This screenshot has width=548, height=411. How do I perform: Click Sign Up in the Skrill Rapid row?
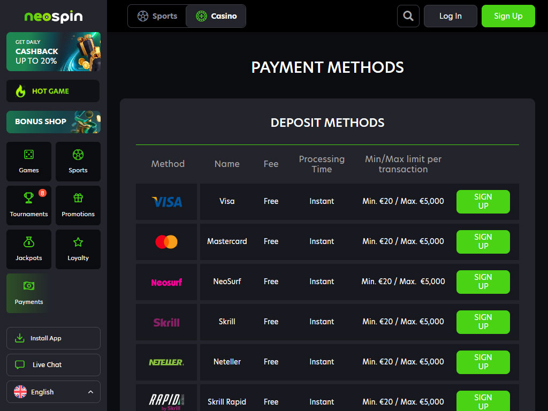coord(483,401)
